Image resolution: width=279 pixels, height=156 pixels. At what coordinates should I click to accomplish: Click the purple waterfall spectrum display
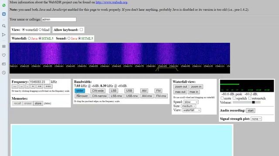pos(120,53)
